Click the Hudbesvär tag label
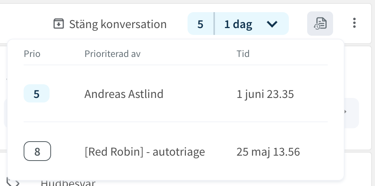 click(x=68, y=183)
